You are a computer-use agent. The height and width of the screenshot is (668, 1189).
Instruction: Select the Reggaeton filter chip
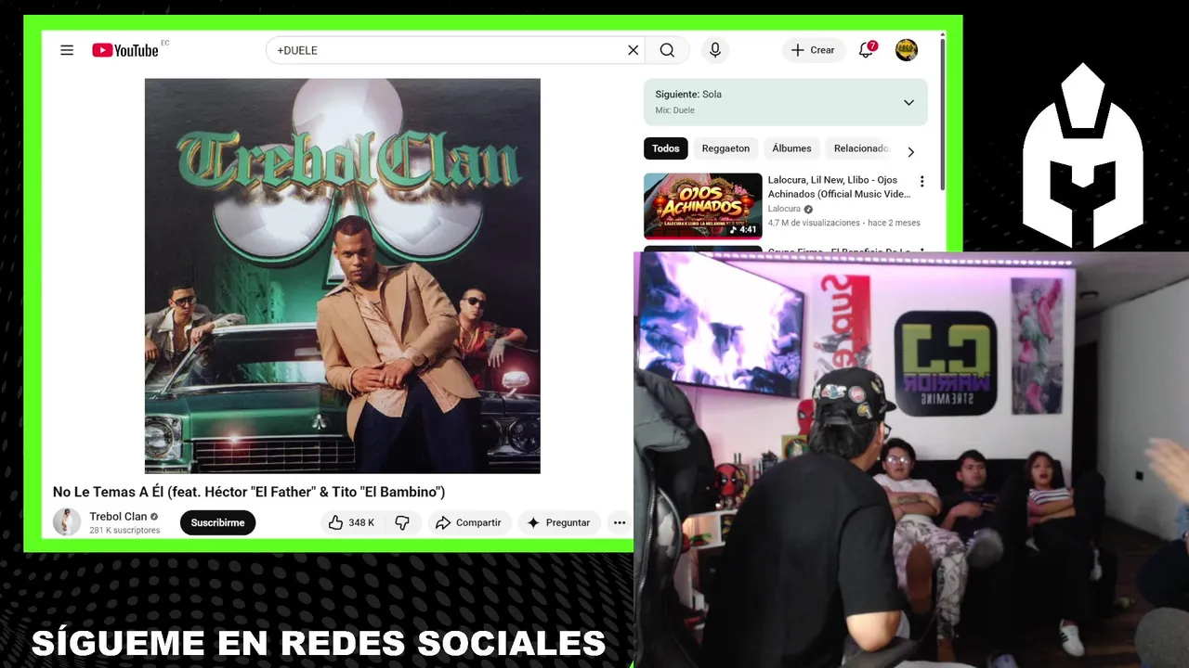click(725, 148)
